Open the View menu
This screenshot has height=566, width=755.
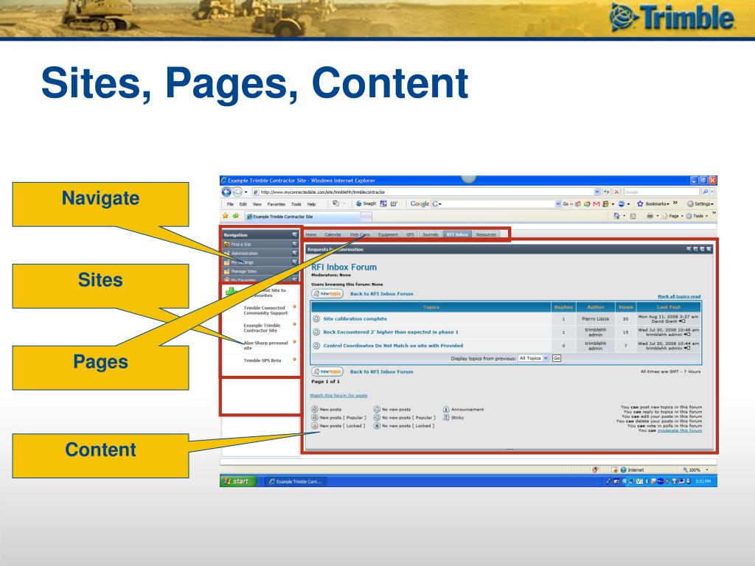257,204
